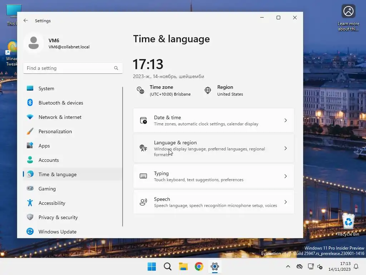Screen dimensions: 366x275
Task: Expand Date & time chevron arrow
Action: (x=286, y=120)
